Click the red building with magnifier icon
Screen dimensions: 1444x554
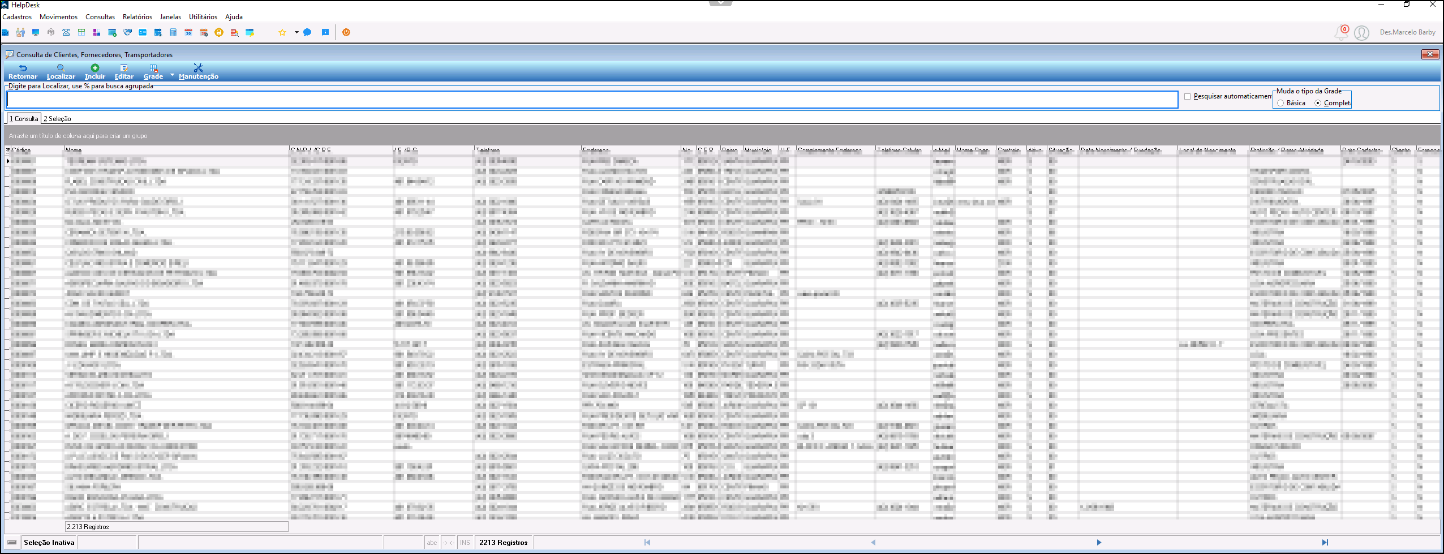[234, 32]
